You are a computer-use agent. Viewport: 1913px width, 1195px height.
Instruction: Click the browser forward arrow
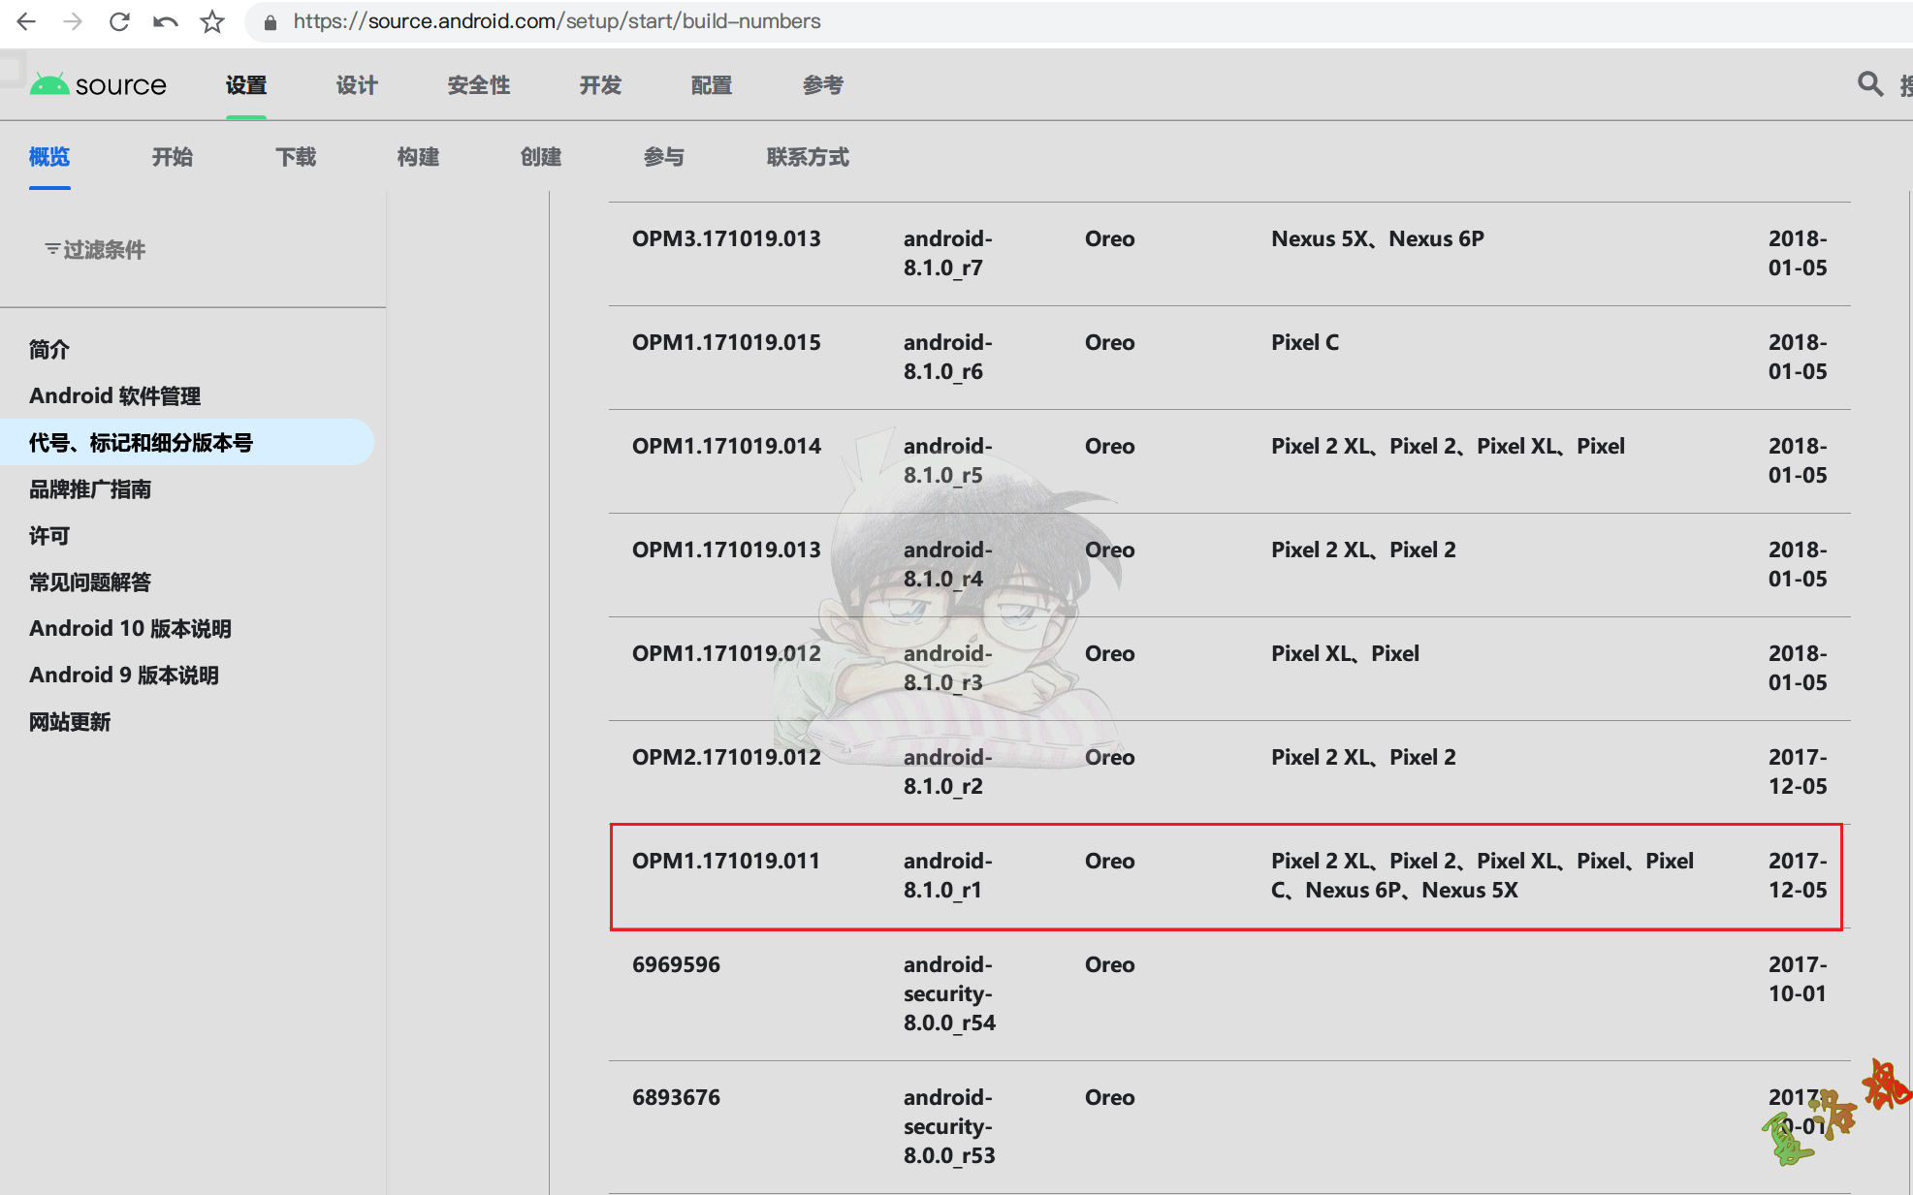pos(73,21)
